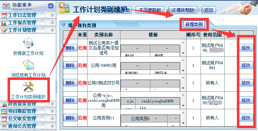Click up arrow of 公用类别11 template scrollbar
The image size is (258, 131).
coord(183,112)
